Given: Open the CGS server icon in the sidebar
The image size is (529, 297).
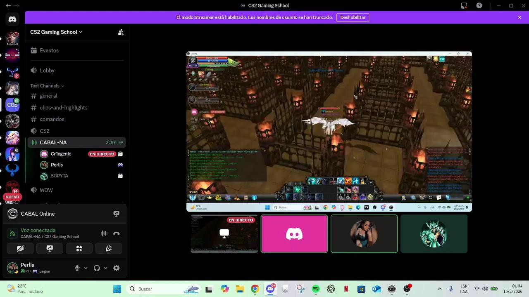Looking at the screenshot, I should (12, 105).
